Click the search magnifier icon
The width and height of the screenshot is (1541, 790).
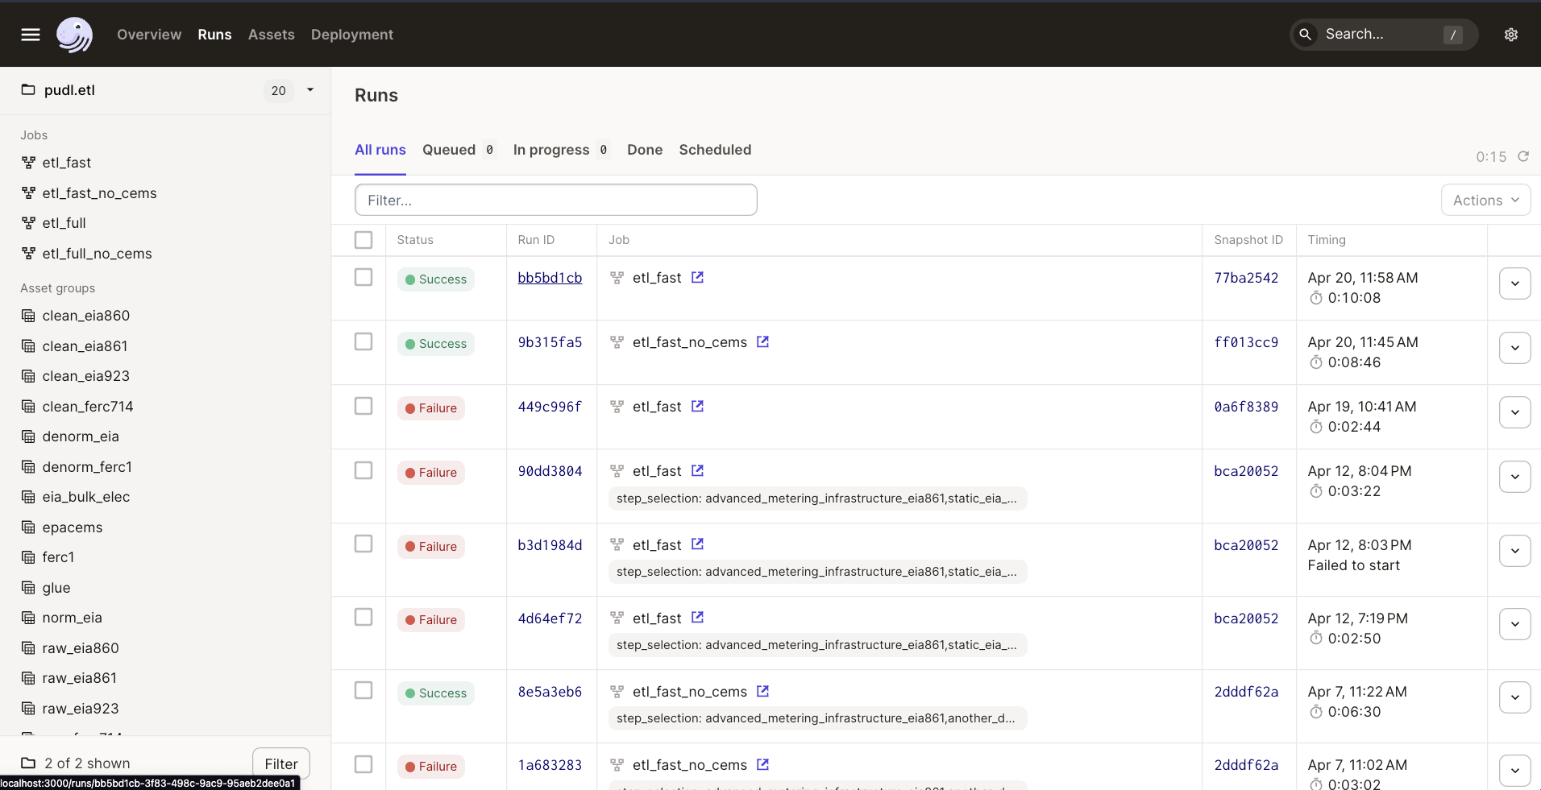coord(1305,35)
